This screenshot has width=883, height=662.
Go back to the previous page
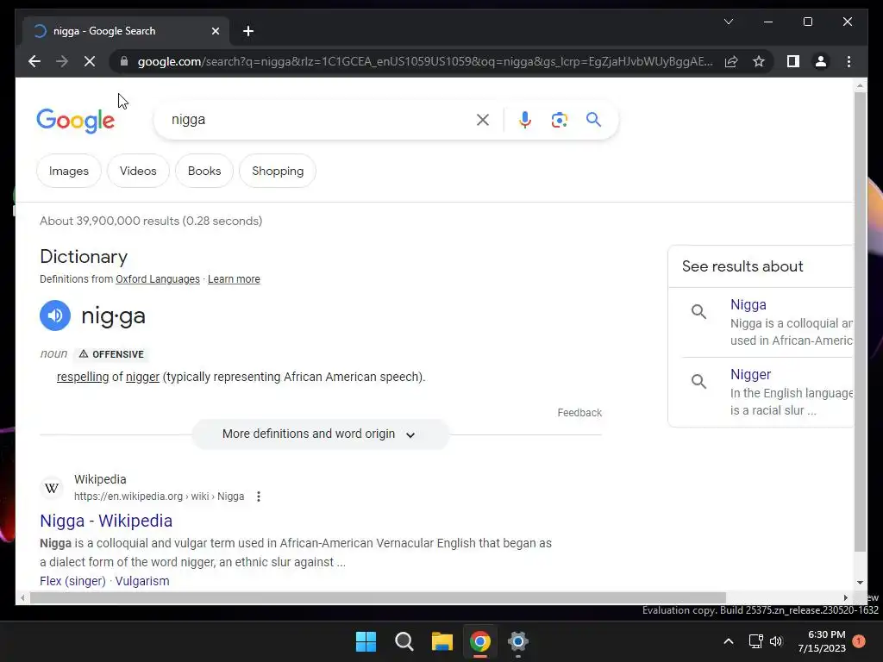(x=34, y=61)
